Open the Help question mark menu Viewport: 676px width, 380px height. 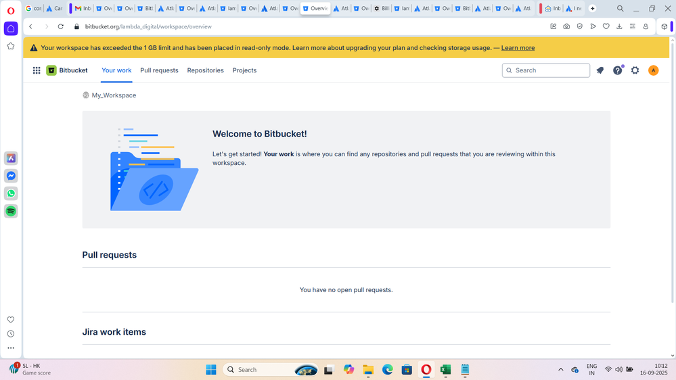pyautogui.click(x=618, y=70)
